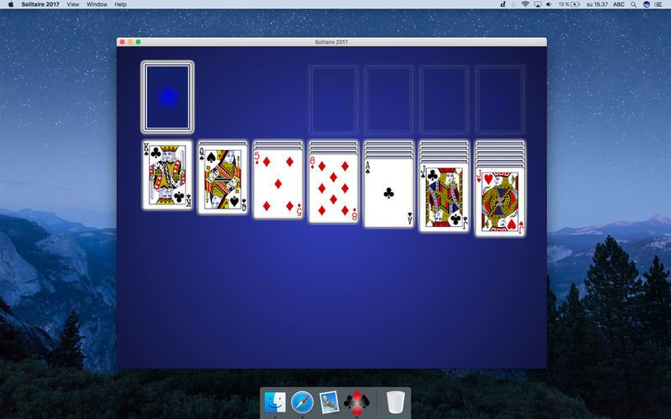This screenshot has width=671, height=419.
Task: Open Siri from the menu bar
Action: click(647, 4)
